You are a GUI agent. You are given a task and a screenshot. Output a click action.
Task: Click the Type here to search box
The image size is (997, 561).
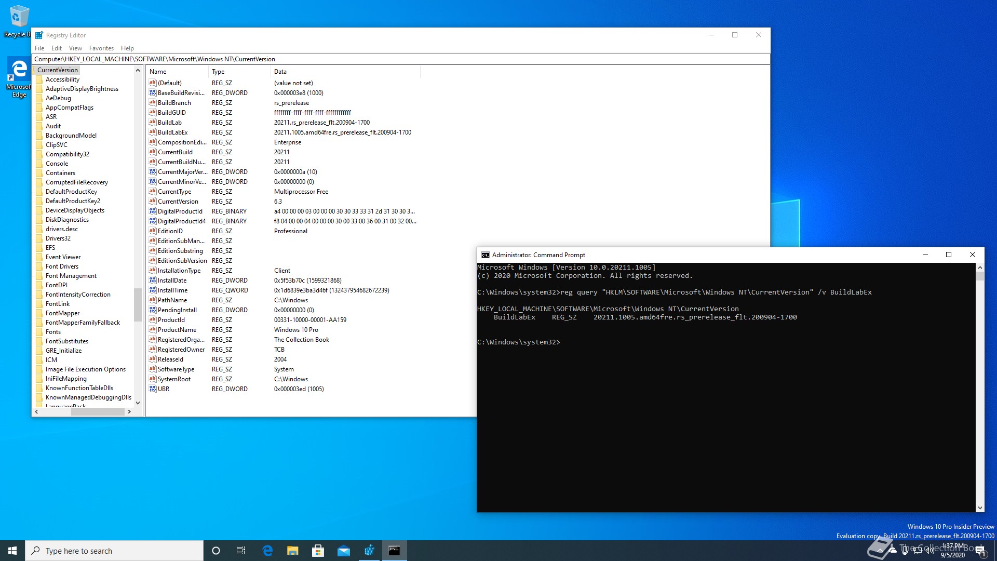(x=114, y=551)
